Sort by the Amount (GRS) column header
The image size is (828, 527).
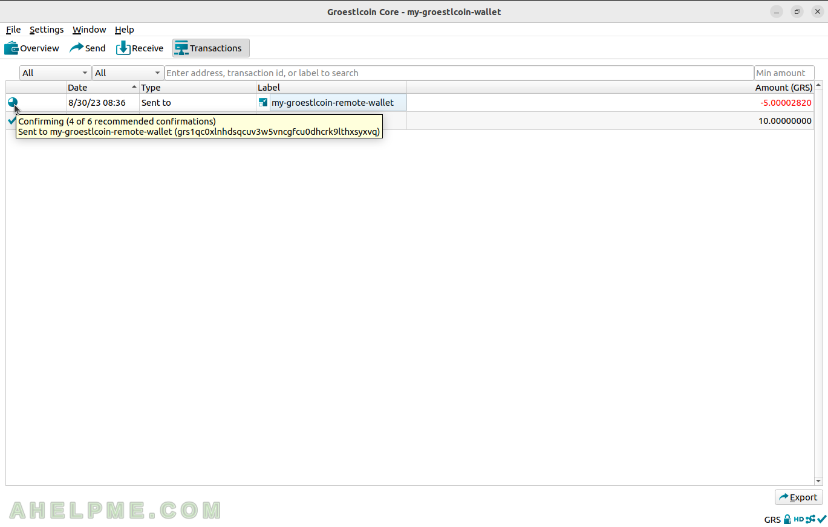pos(610,88)
